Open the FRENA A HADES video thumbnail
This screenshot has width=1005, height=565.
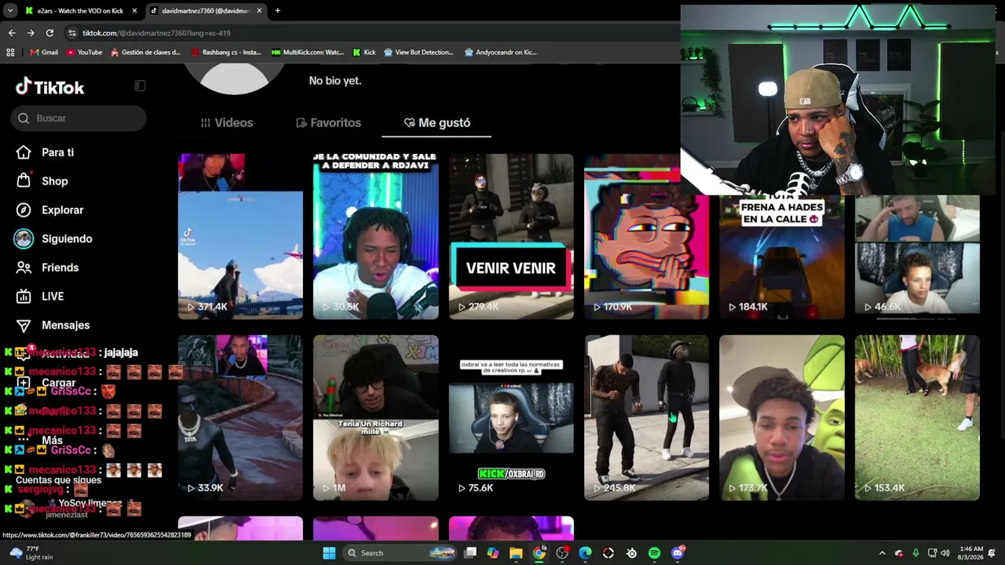[x=782, y=257]
